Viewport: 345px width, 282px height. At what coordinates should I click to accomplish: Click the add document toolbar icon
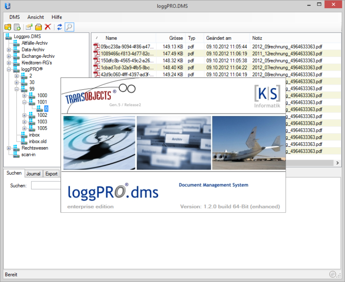(x=17, y=27)
